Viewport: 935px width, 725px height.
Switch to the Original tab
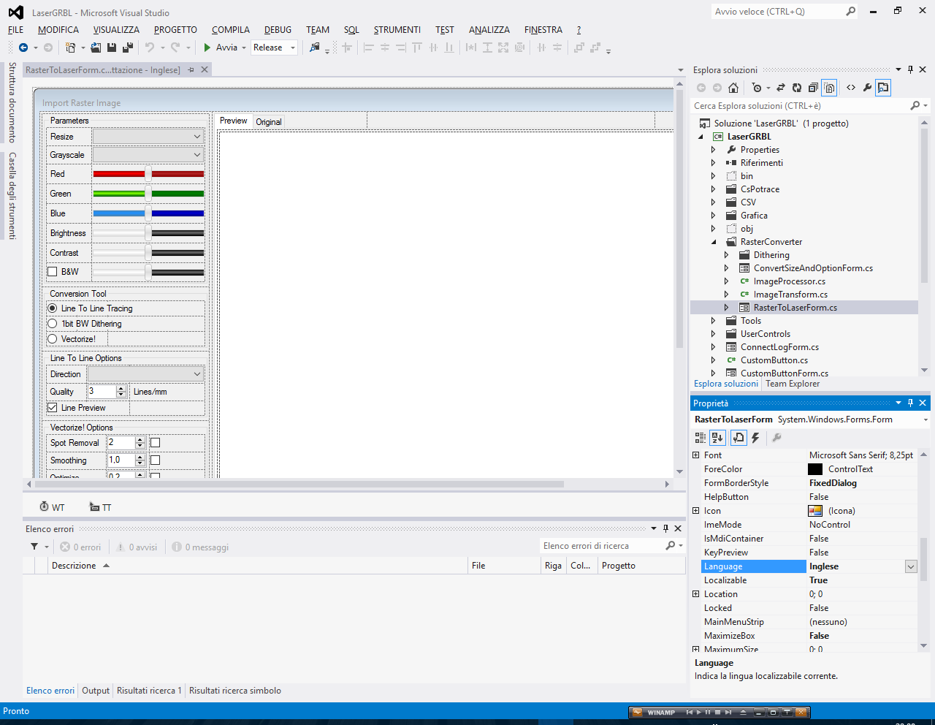pos(269,122)
